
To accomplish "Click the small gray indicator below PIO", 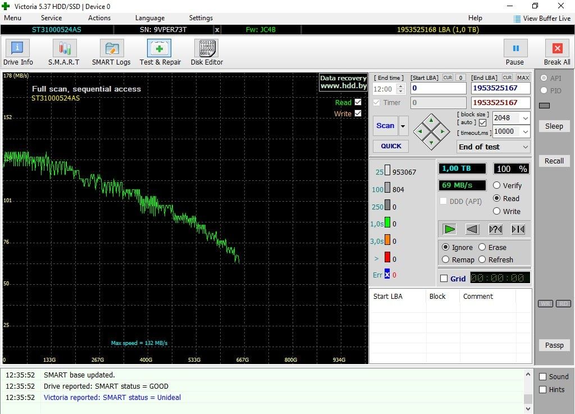I will [544, 106].
